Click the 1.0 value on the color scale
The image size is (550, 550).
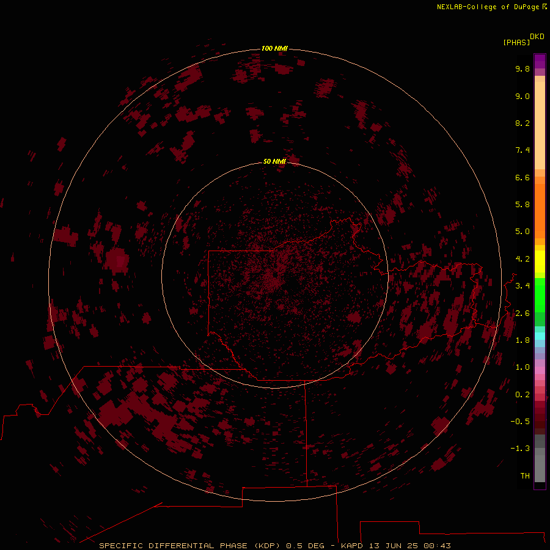[x=522, y=367]
